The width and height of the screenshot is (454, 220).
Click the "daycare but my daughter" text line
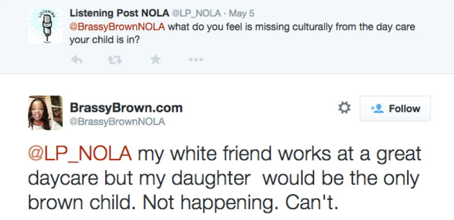(139, 178)
